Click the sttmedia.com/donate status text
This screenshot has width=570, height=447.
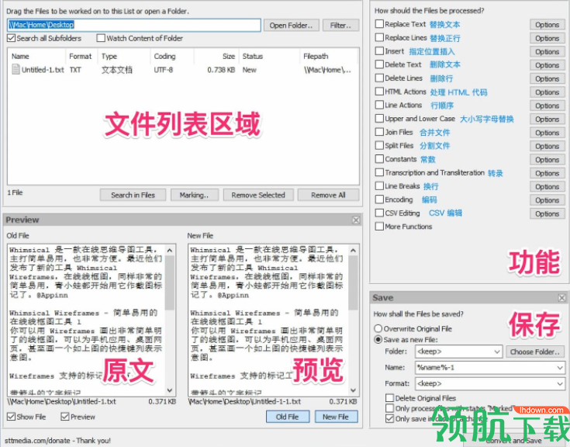[57, 441]
